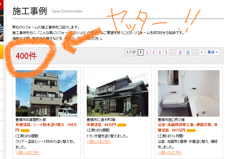Click the 豊橋市向草間町K様 title
Image resolution: width=225 pixels, height=159 pixels.
31,120
